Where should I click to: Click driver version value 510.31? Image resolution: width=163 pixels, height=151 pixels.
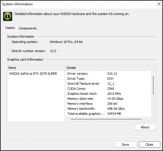point(112,74)
